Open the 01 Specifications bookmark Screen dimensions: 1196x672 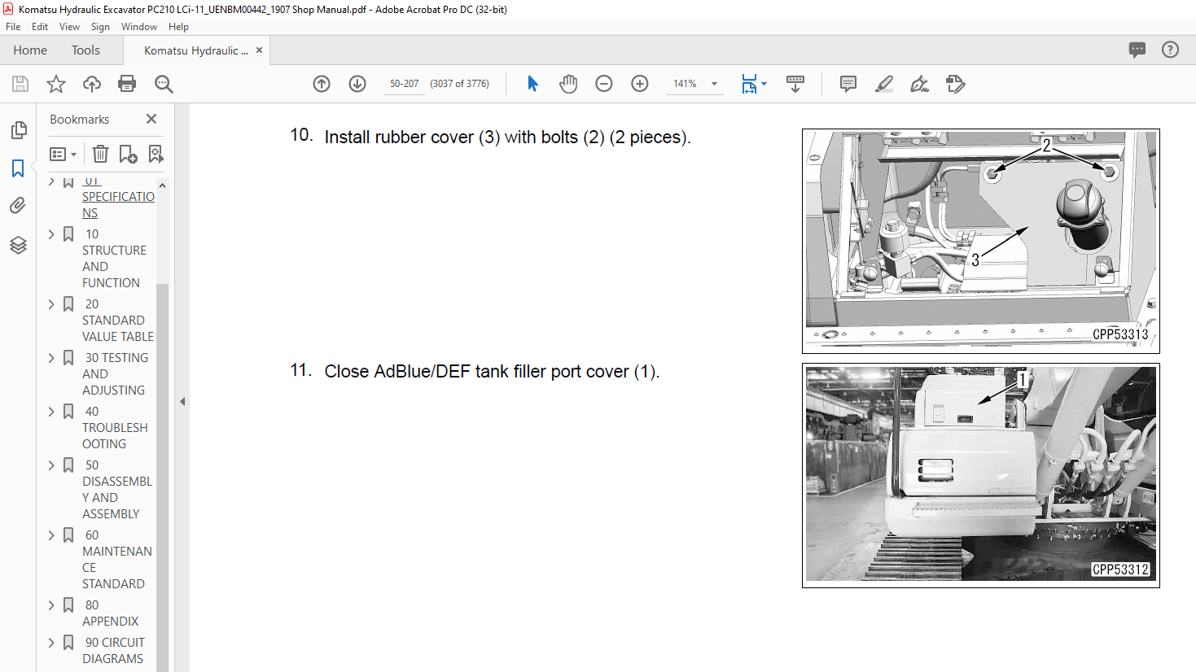(118, 197)
